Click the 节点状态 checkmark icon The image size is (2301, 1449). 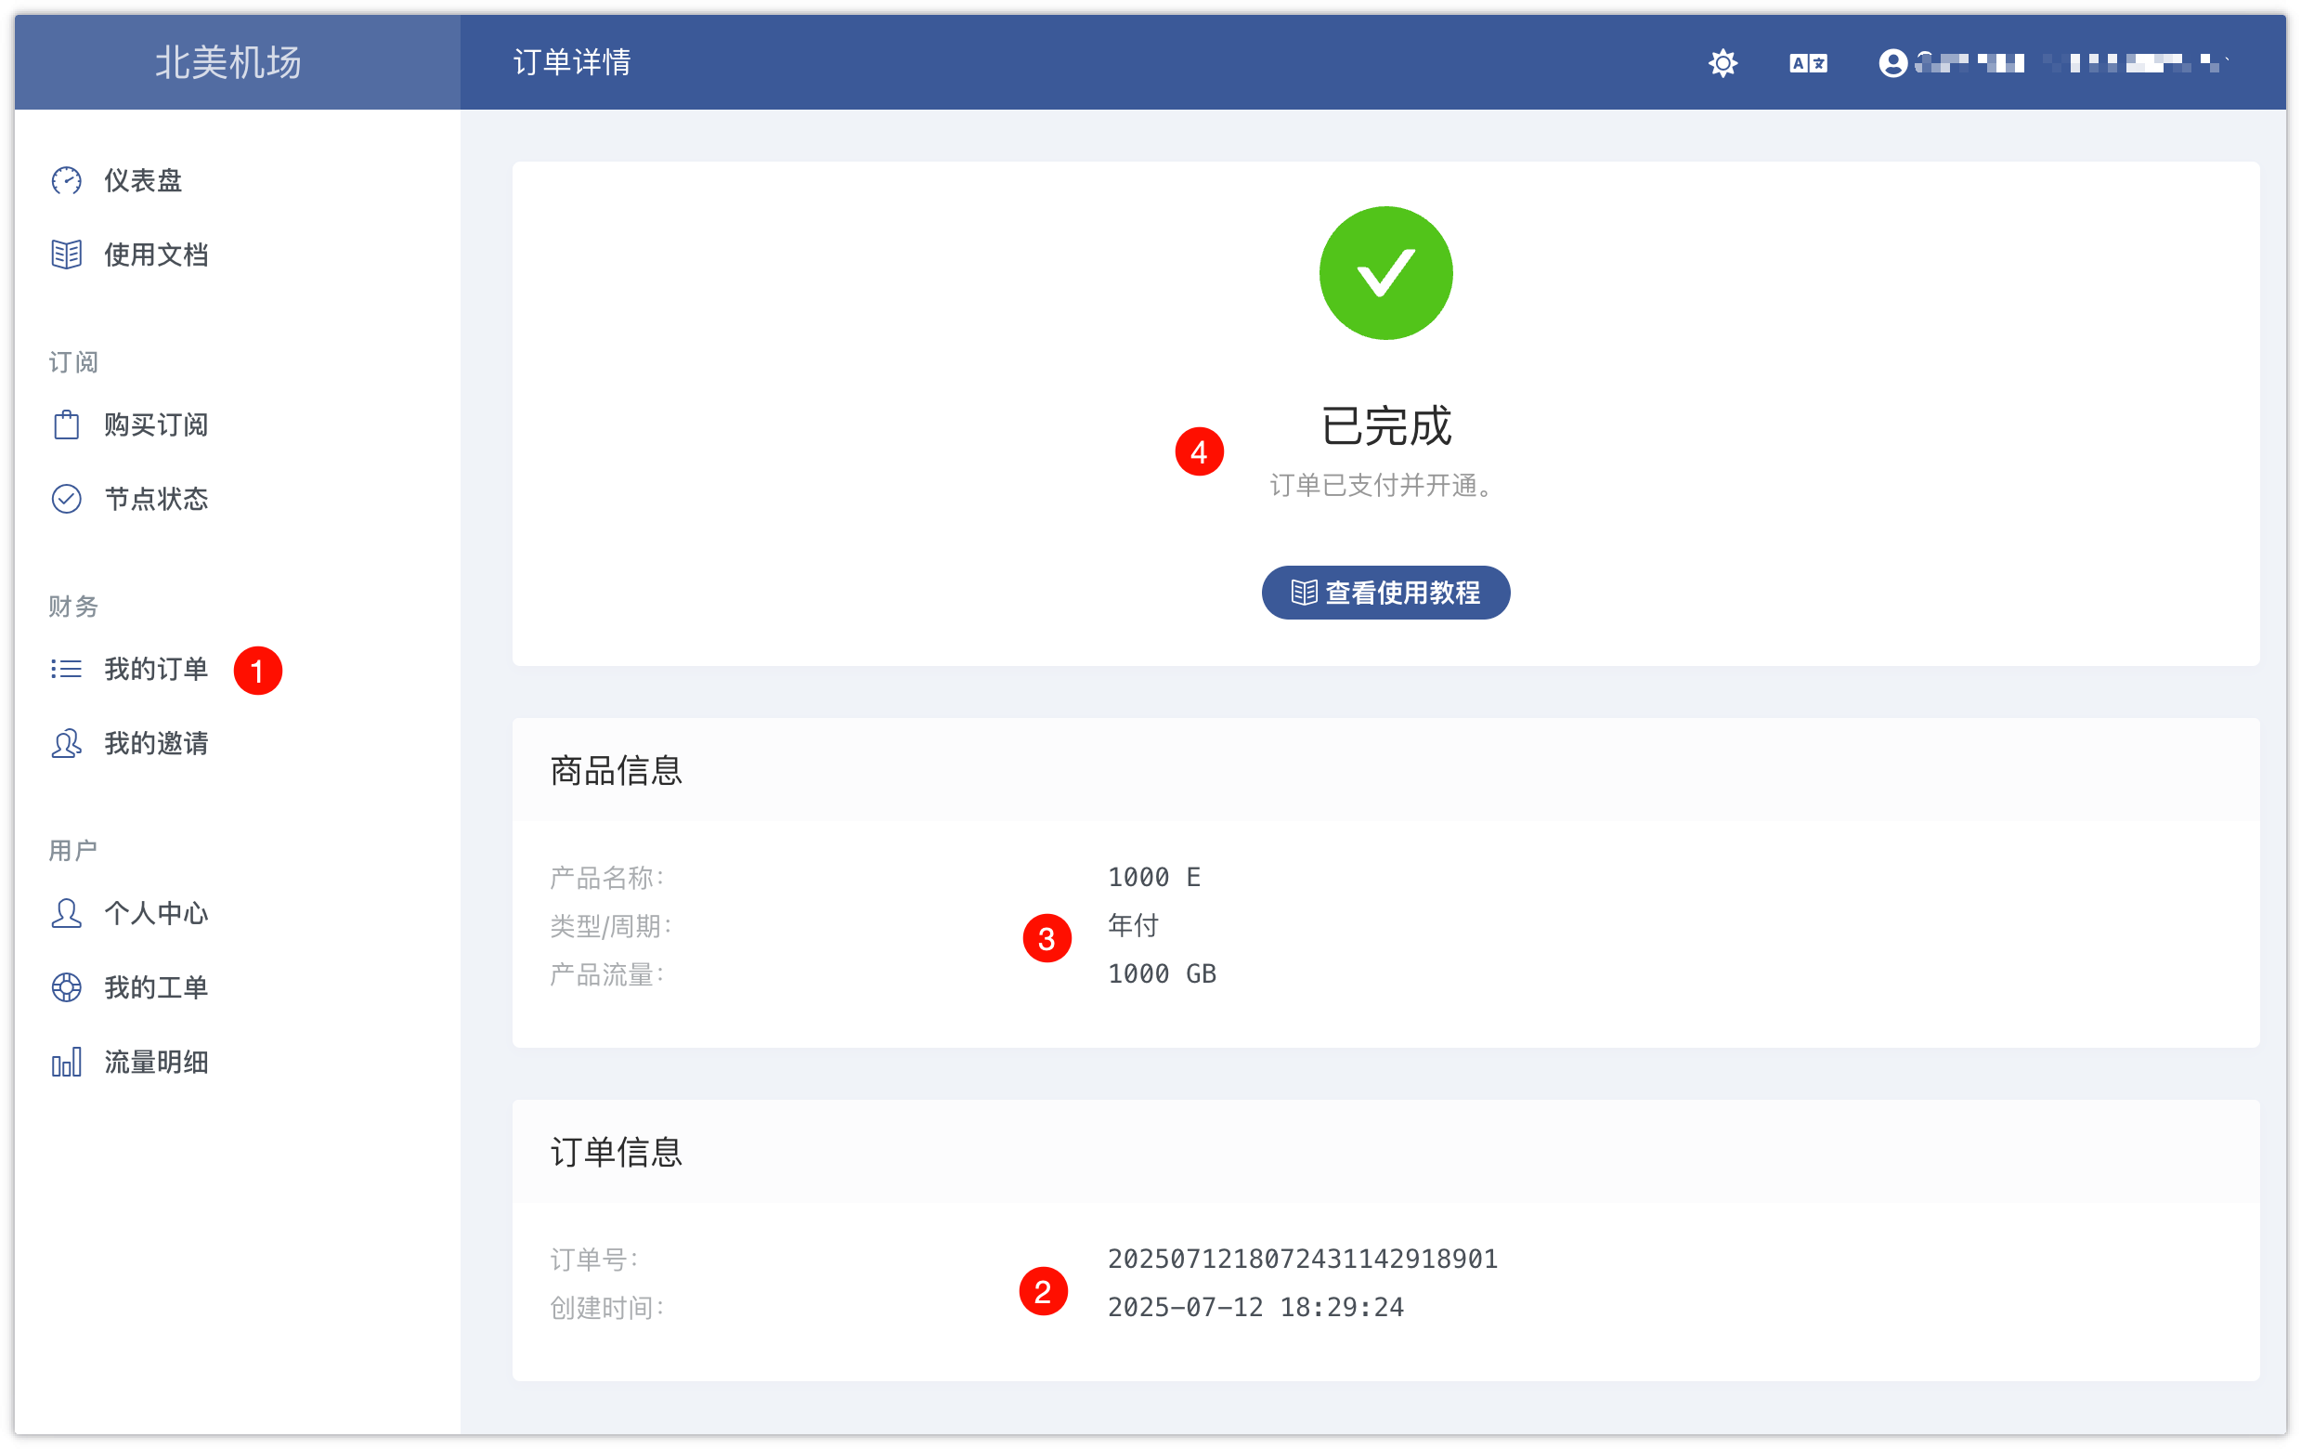(66, 499)
